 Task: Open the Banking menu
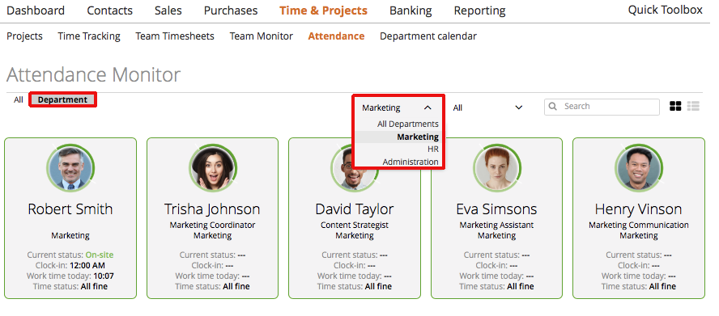click(x=411, y=10)
